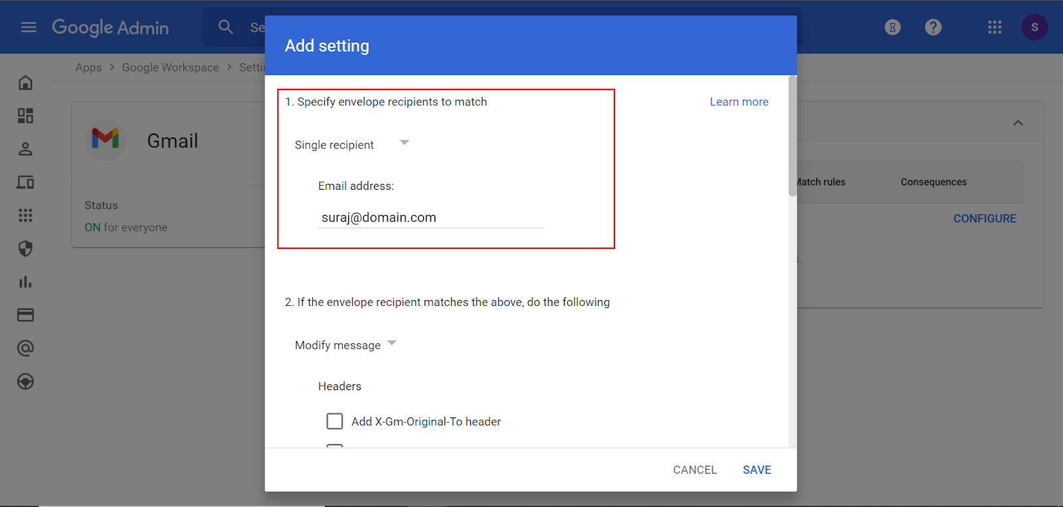This screenshot has height=507, width=1063.
Task: Click the Google Admin logo
Action: (x=110, y=27)
